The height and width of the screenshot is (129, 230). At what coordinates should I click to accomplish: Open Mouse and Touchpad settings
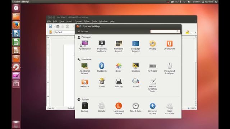click(x=169, y=68)
